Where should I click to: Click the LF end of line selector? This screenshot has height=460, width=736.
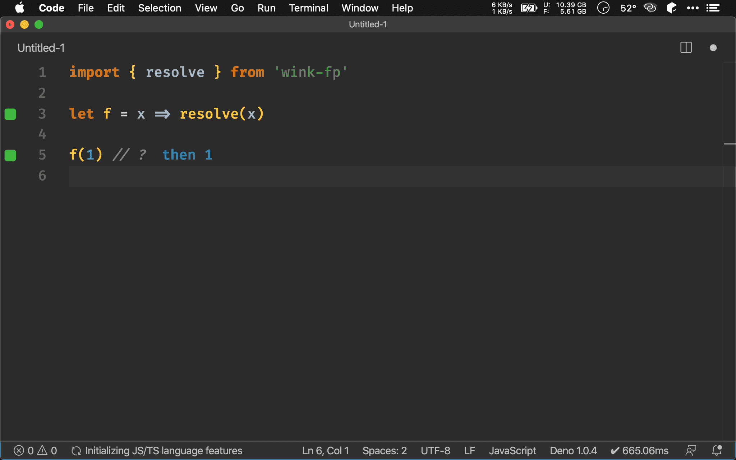click(x=469, y=451)
